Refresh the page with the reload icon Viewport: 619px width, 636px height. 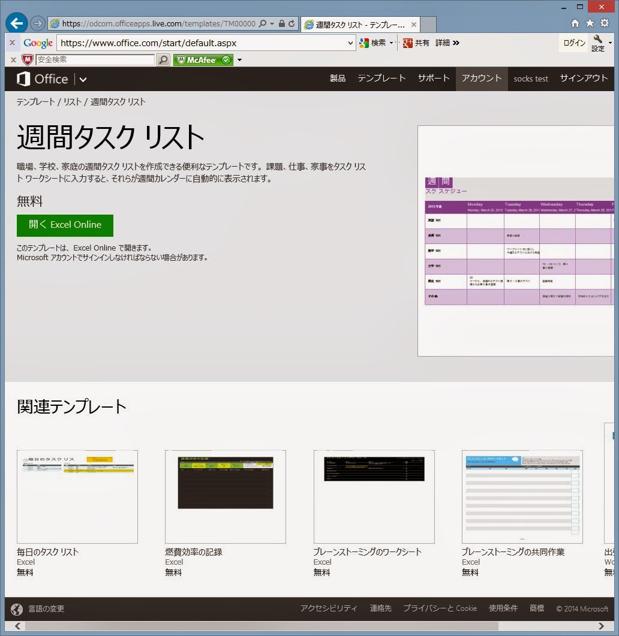[292, 23]
